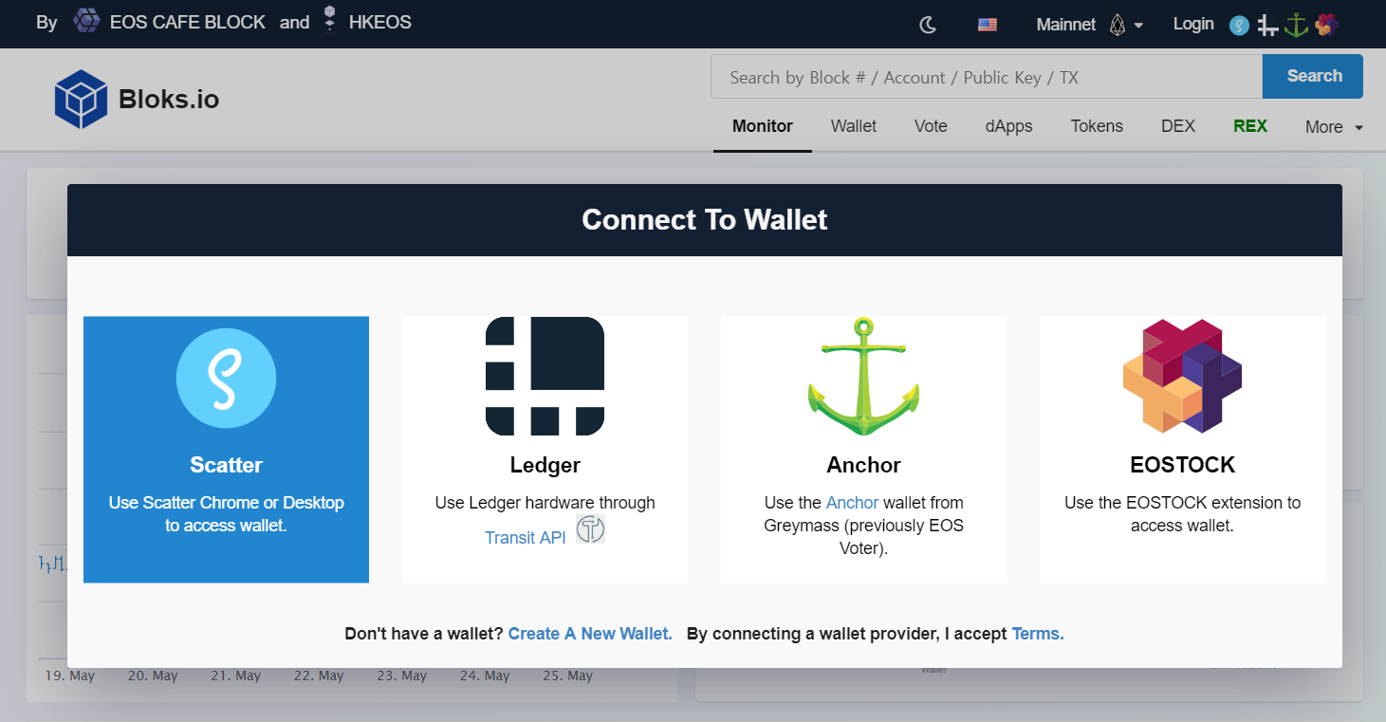Screen dimensions: 1386x722
Task: Click Create A New Wallet link
Action: [x=590, y=634]
